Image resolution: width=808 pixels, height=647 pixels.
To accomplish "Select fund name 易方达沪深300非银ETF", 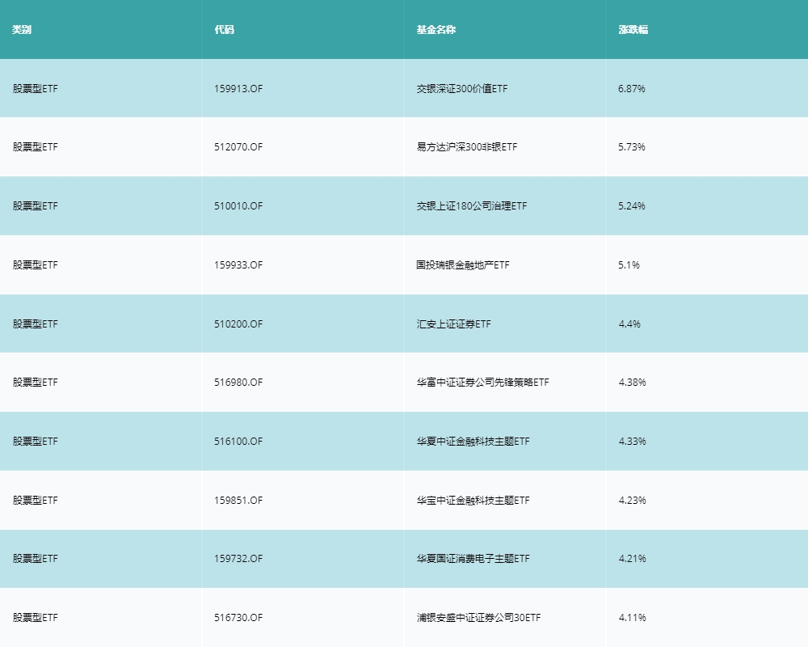I will coord(467,147).
